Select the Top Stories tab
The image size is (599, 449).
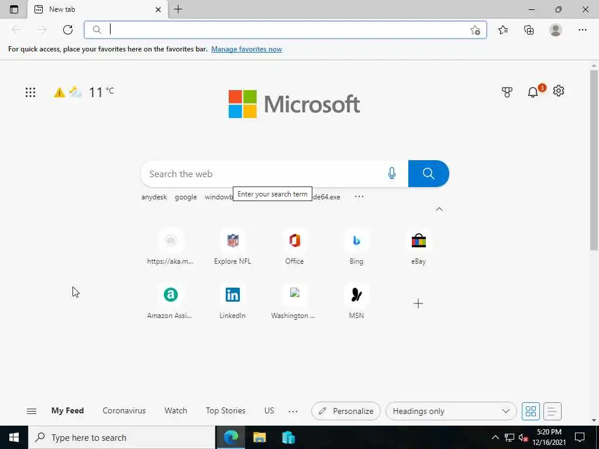click(225, 411)
